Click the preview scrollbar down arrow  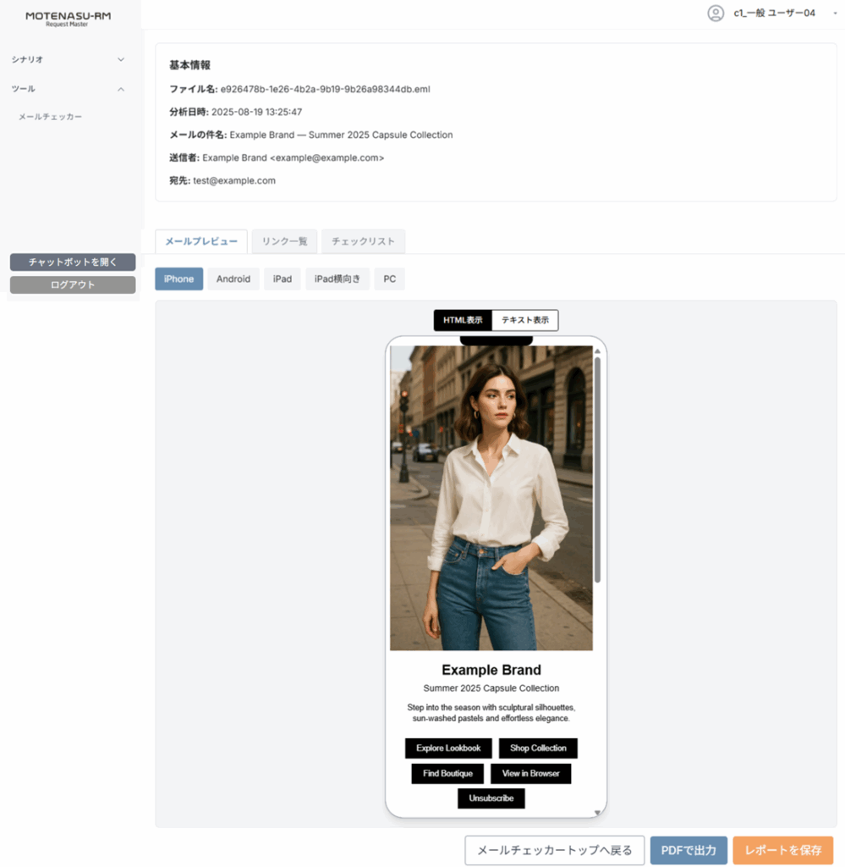pyautogui.click(x=597, y=812)
